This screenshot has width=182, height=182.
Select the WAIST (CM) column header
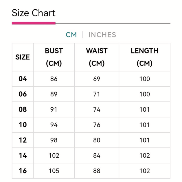pos(97,57)
